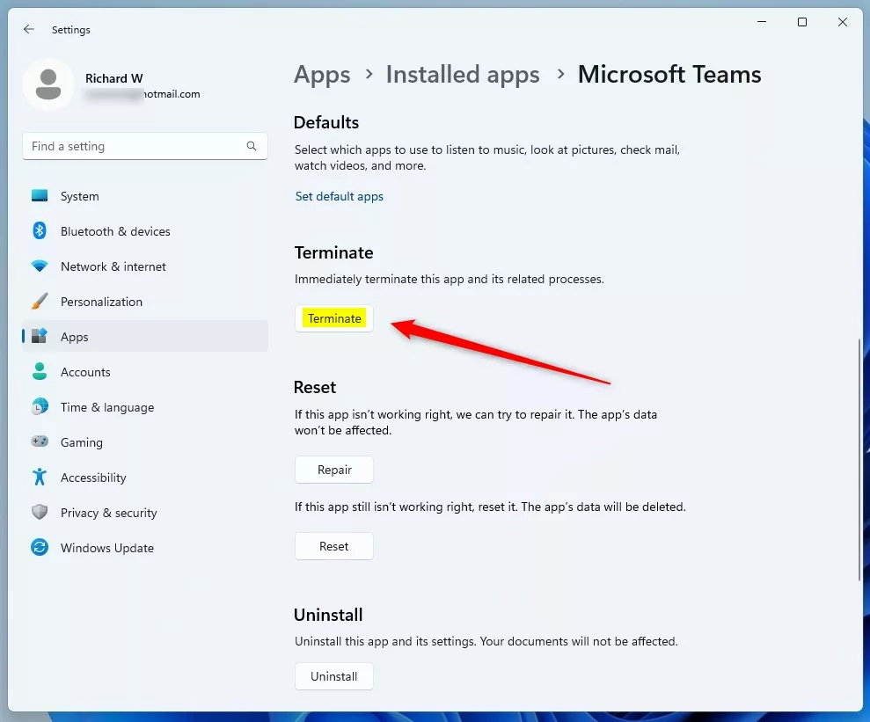This screenshot has width=870, height=722.
Task: Click the Accessibility figure icon
Action: (40, 477)
